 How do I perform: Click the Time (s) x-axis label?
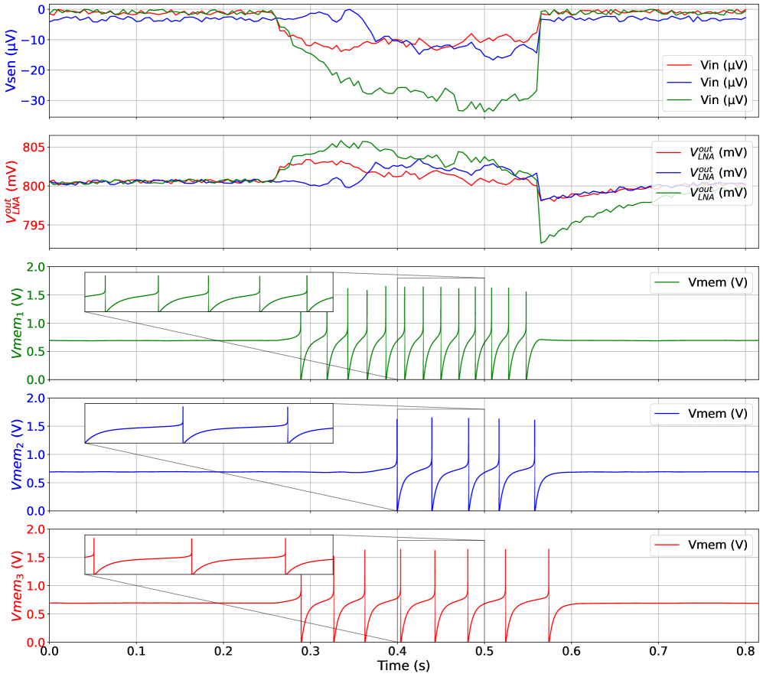(403, 666)
